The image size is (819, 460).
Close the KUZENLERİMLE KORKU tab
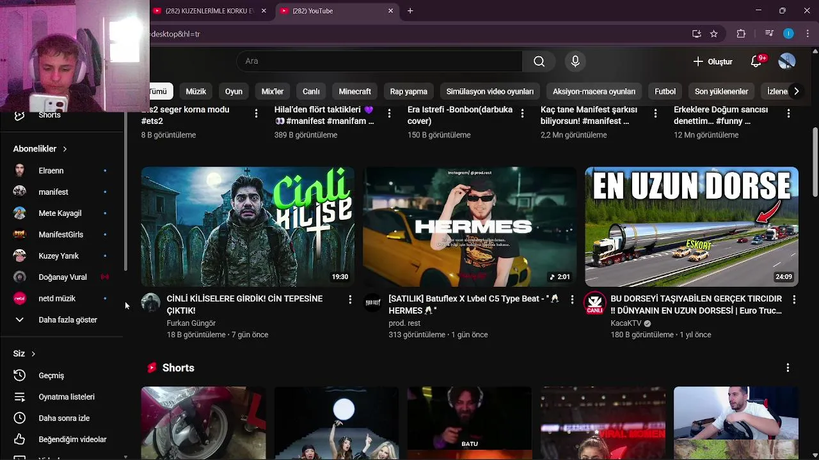(264, 11)
